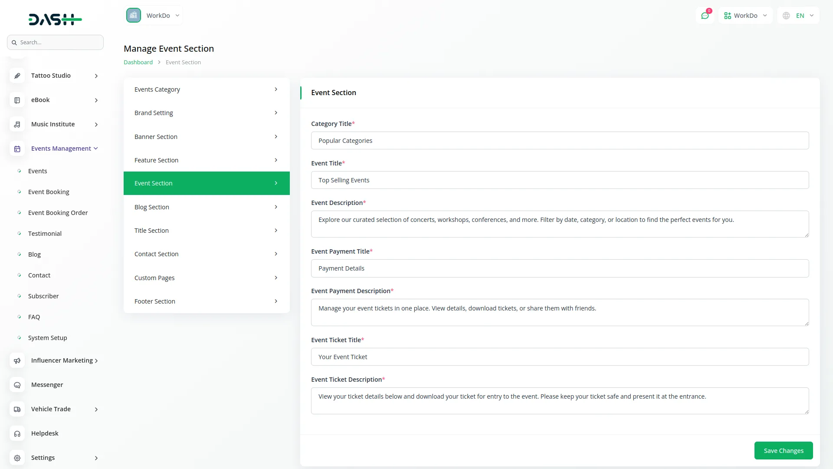Collapse the Events Management menu chevron
The height and width of the screenshot is (469, 833).
pos(96,149)
